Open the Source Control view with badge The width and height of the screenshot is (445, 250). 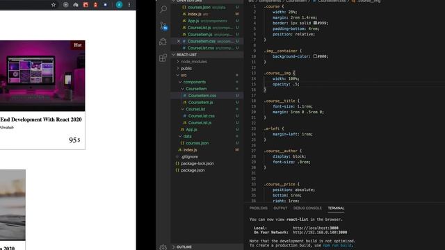pos(163,26)
